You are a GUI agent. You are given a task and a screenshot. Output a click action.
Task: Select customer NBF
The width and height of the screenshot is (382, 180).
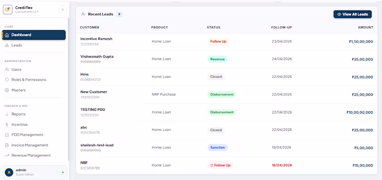(x=84, y=163)
